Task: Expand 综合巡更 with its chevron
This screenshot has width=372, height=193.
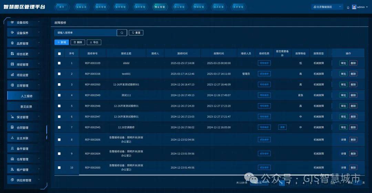Action: pyautogui.click(x=39, y=54)
